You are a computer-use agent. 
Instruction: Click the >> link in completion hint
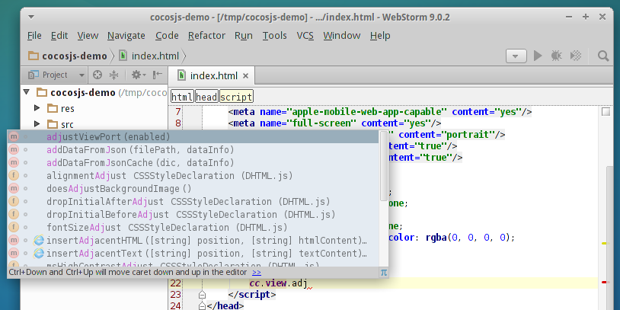click(x=257, y=273)
